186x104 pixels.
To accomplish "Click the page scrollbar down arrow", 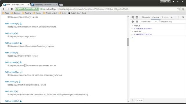I will 128,101.
